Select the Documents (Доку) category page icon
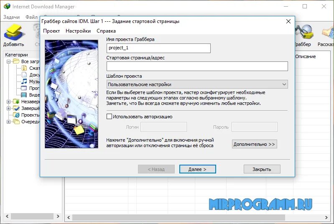 point(24,75)
